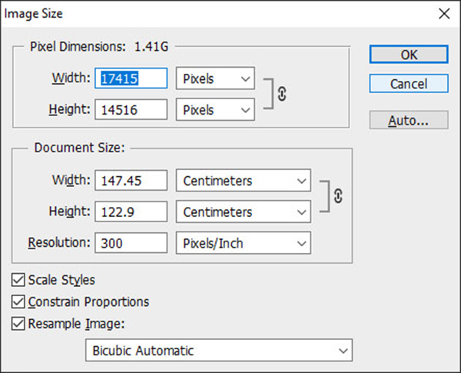Open the pixel Height units dropdown

[215, 109]
